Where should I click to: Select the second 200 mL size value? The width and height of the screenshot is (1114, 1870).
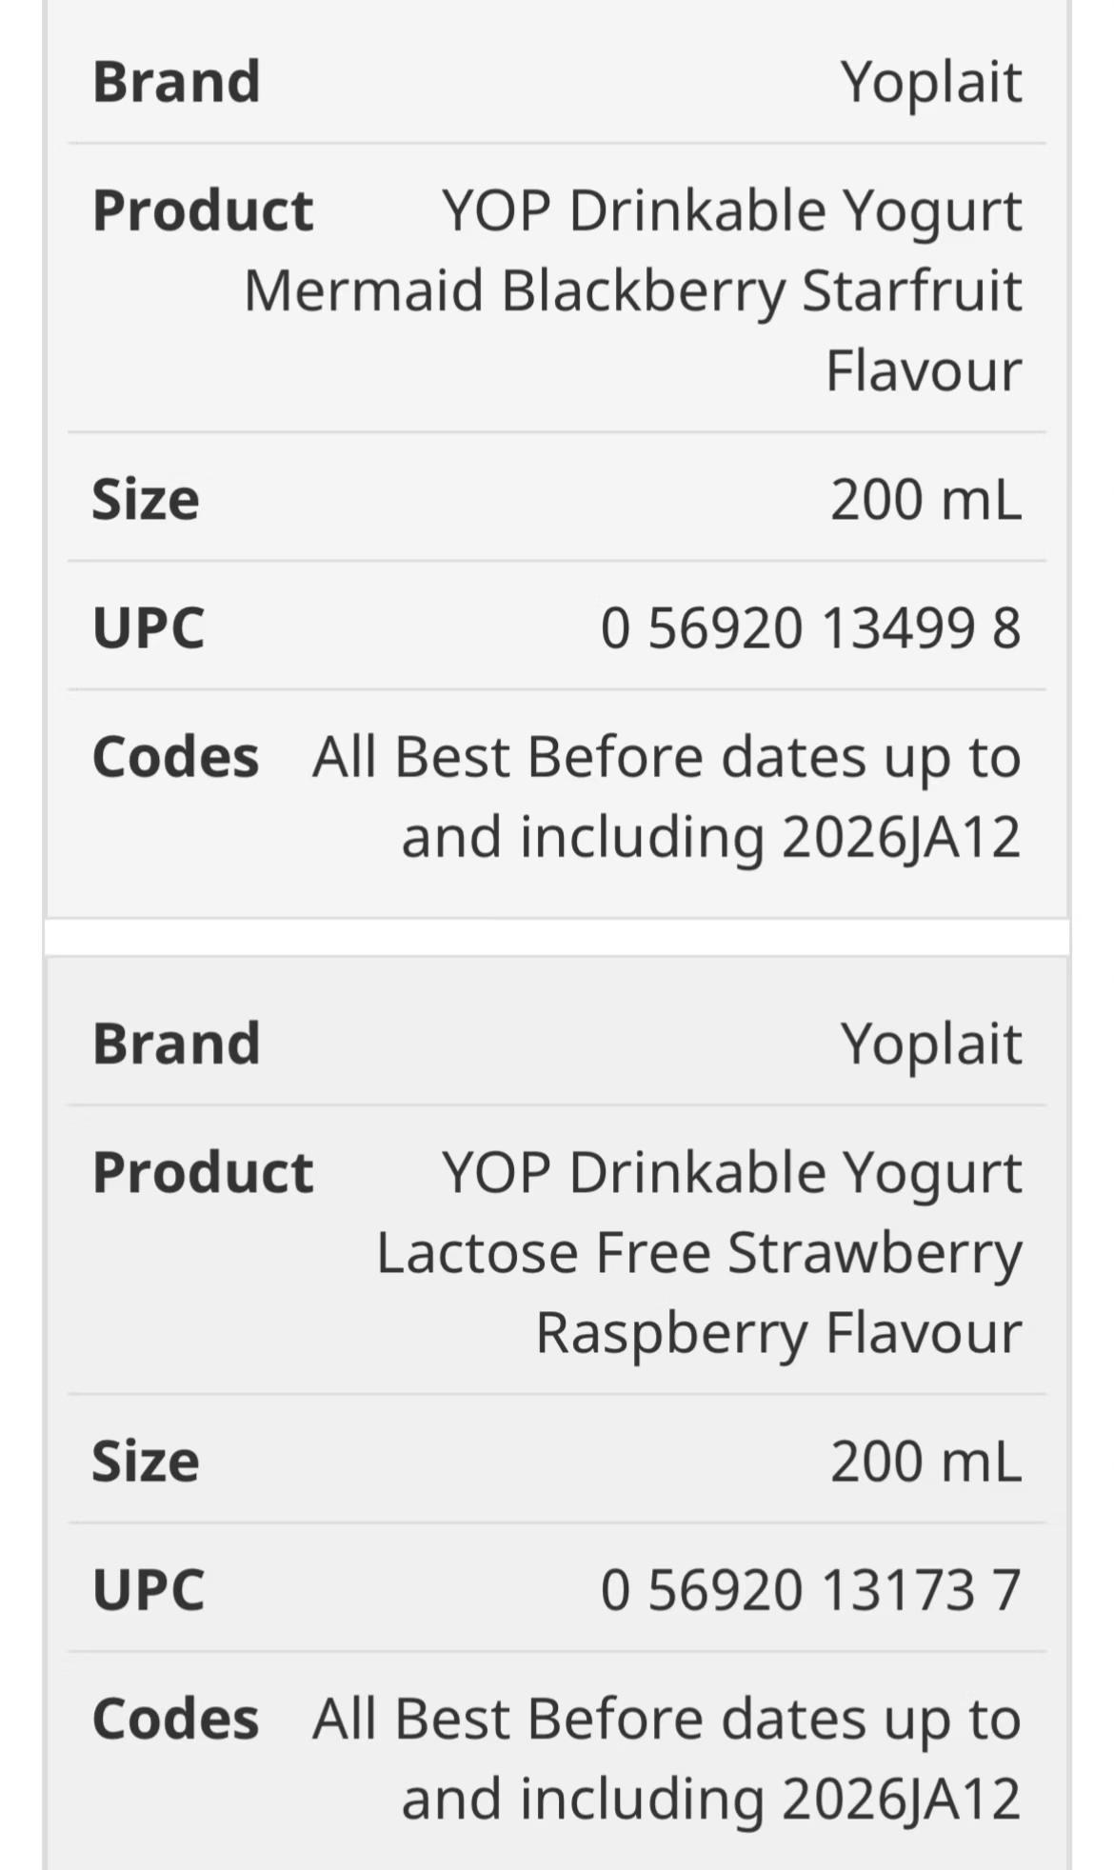pyautogui.click(x=925, y=1461)
